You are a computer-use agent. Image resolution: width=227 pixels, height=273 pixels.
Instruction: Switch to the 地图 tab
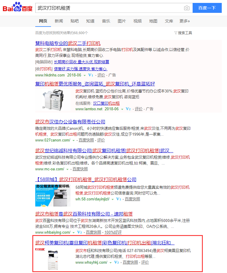(153, 21)
